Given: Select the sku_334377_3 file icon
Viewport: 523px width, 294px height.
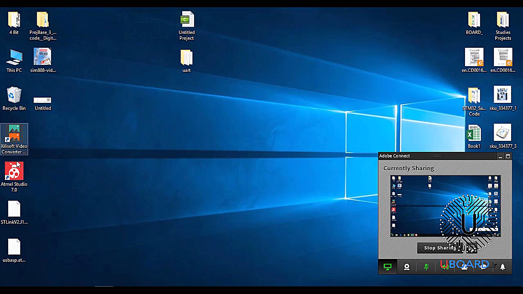Looking at the screenshot, I should coord(503,137).
